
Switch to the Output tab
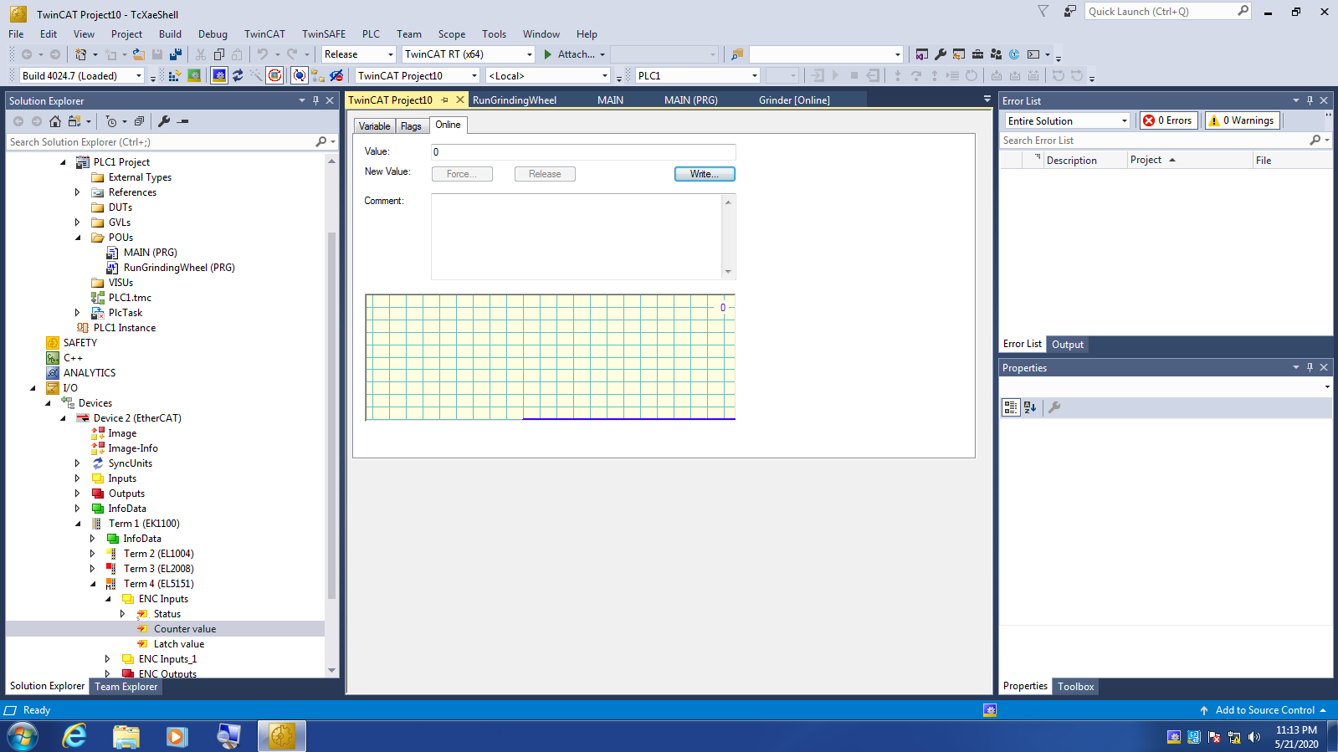point(1068,345)
